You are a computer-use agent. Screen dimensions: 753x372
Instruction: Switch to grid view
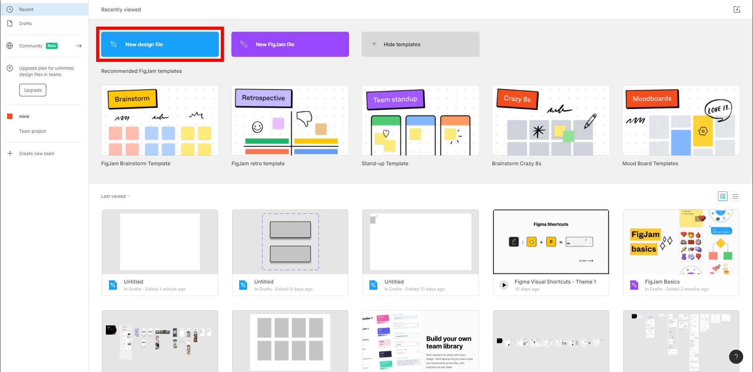pos(723,196)
